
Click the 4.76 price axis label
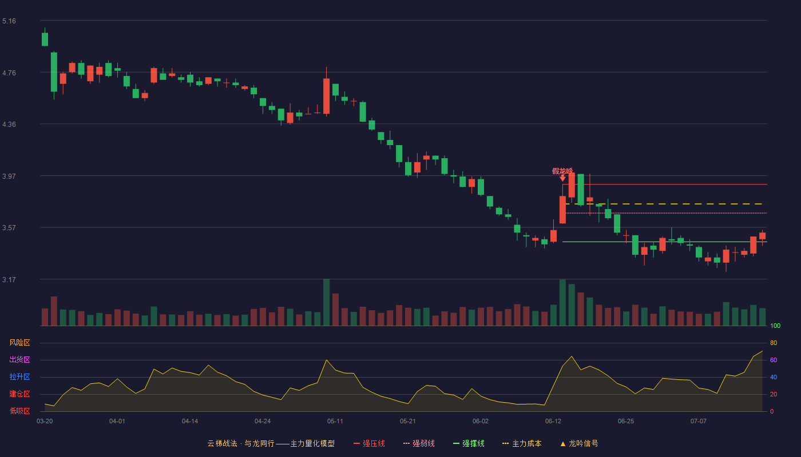click(9, 73)
